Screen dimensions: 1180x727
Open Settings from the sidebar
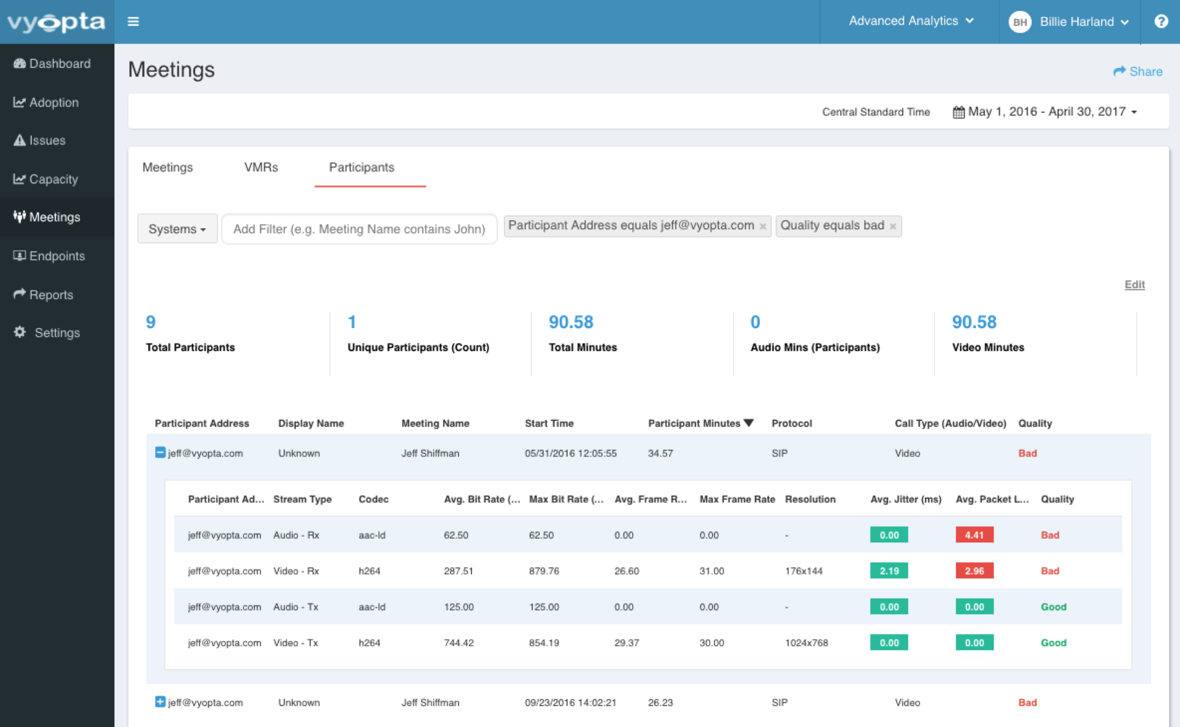(57, 332)
